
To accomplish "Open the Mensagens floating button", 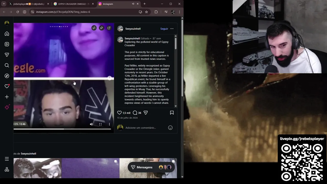I will 151,167.
